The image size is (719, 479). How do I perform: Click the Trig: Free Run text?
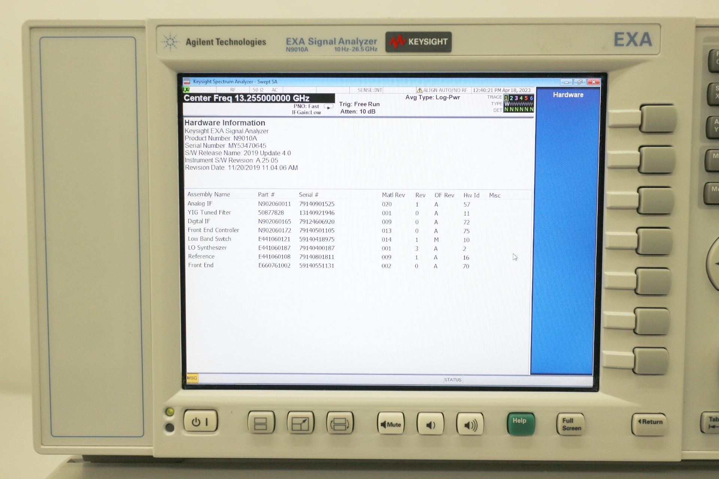[359, 104]
